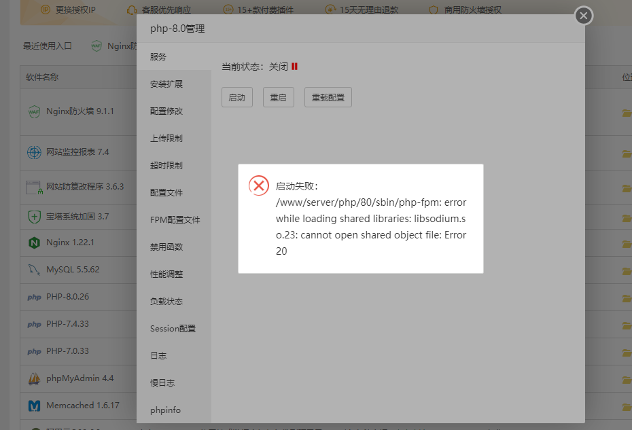Open the 配置修改 tab

tap(174, 111)
